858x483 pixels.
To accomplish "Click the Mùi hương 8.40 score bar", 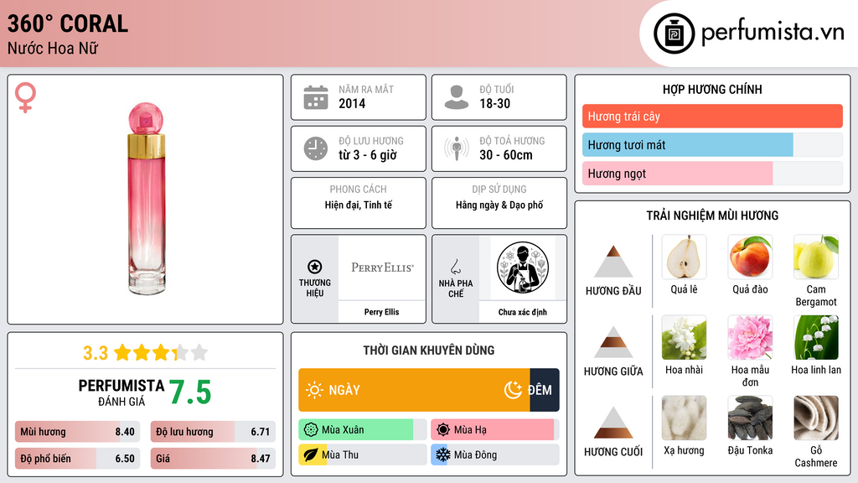I will tap(78, 432).
